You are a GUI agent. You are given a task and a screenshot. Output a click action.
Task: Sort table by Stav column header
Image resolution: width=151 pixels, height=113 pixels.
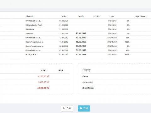[112, 16]
